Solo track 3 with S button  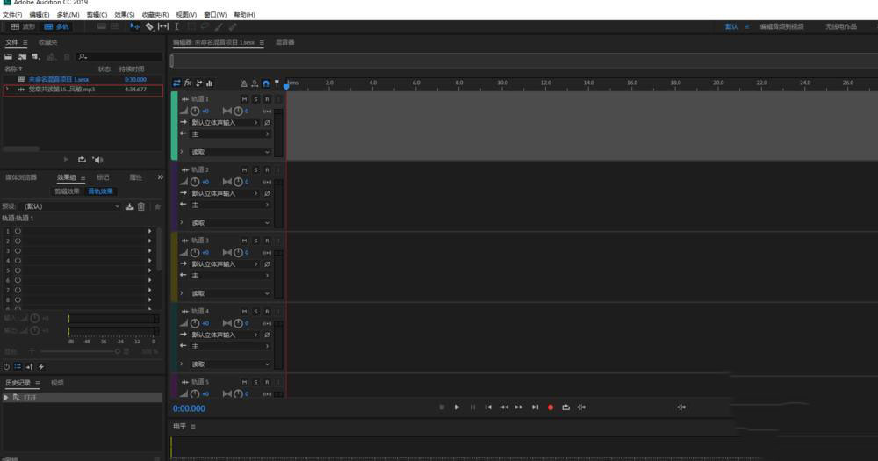(x=255, y=241)
